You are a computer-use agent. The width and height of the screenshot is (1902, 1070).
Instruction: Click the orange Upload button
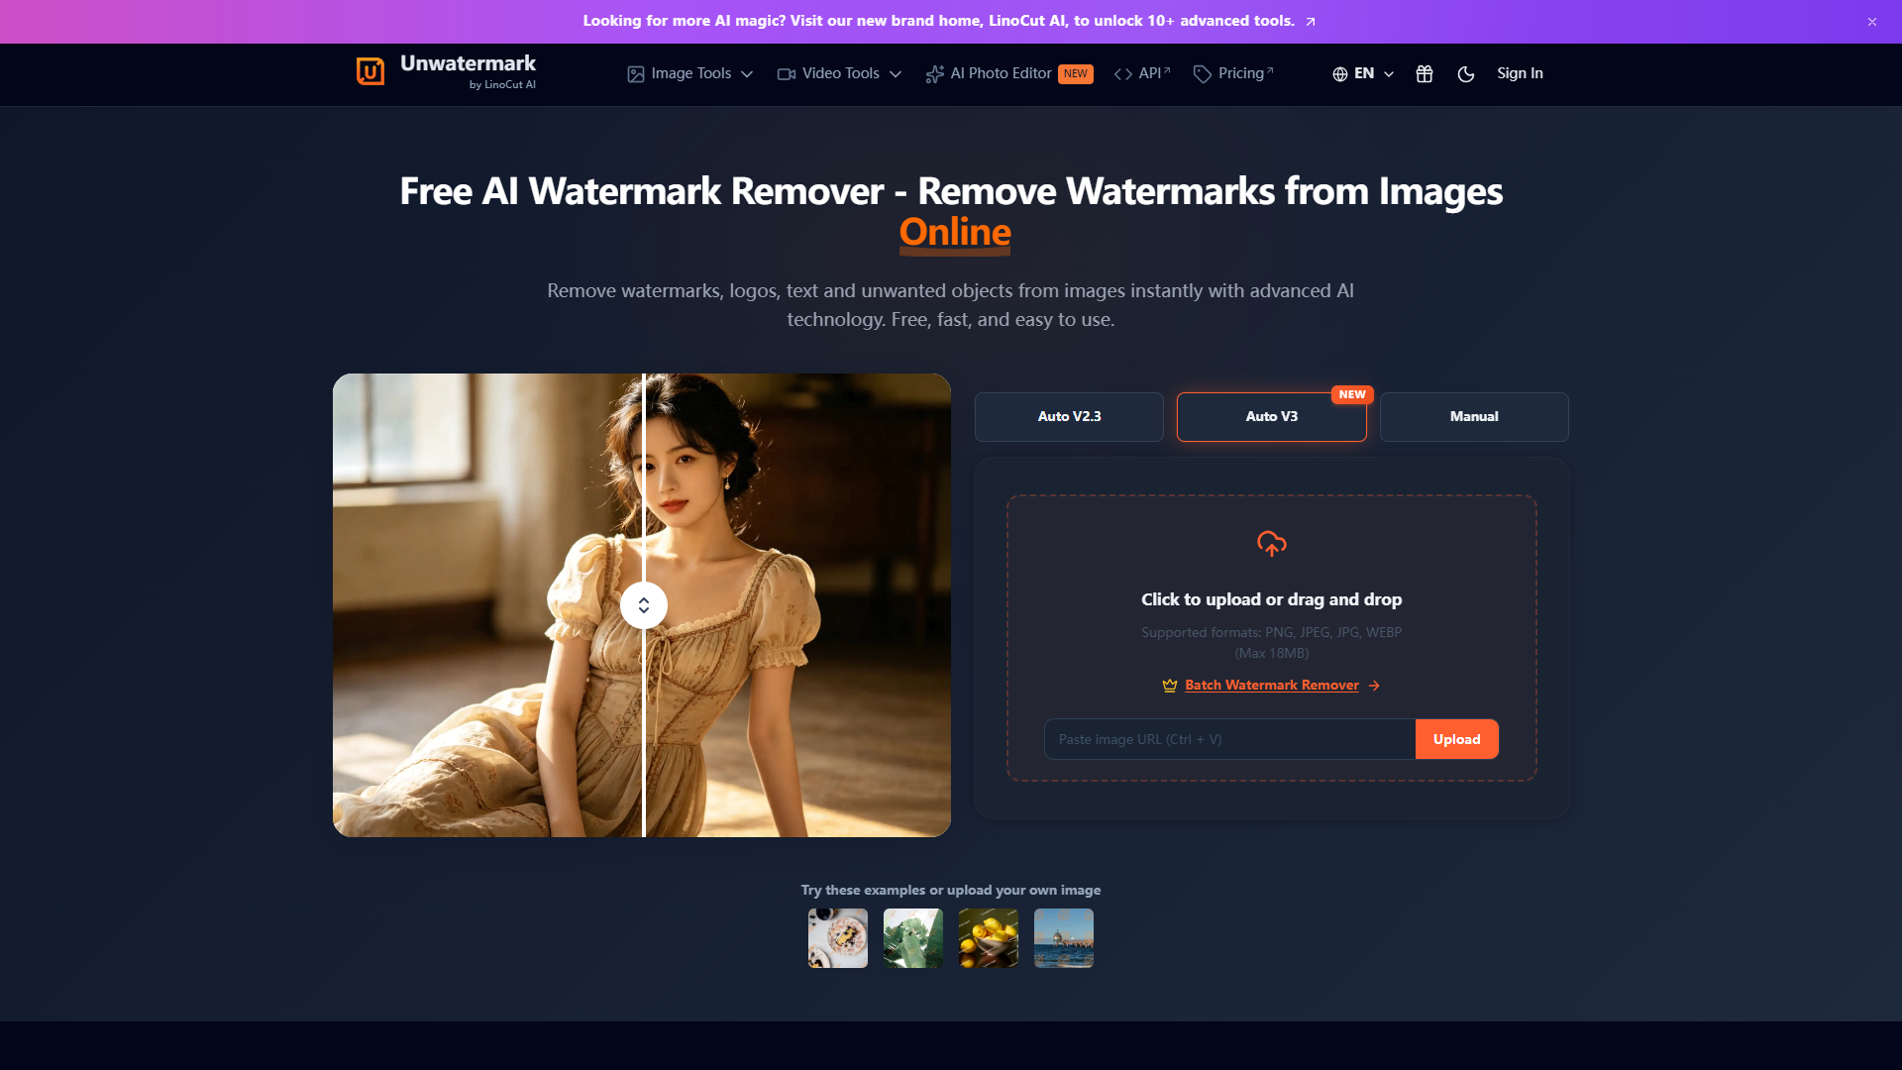click(x=1457, y=739)
